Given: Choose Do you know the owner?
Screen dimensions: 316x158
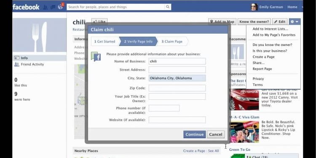Looking at the screenshot, I should [272, 45].
